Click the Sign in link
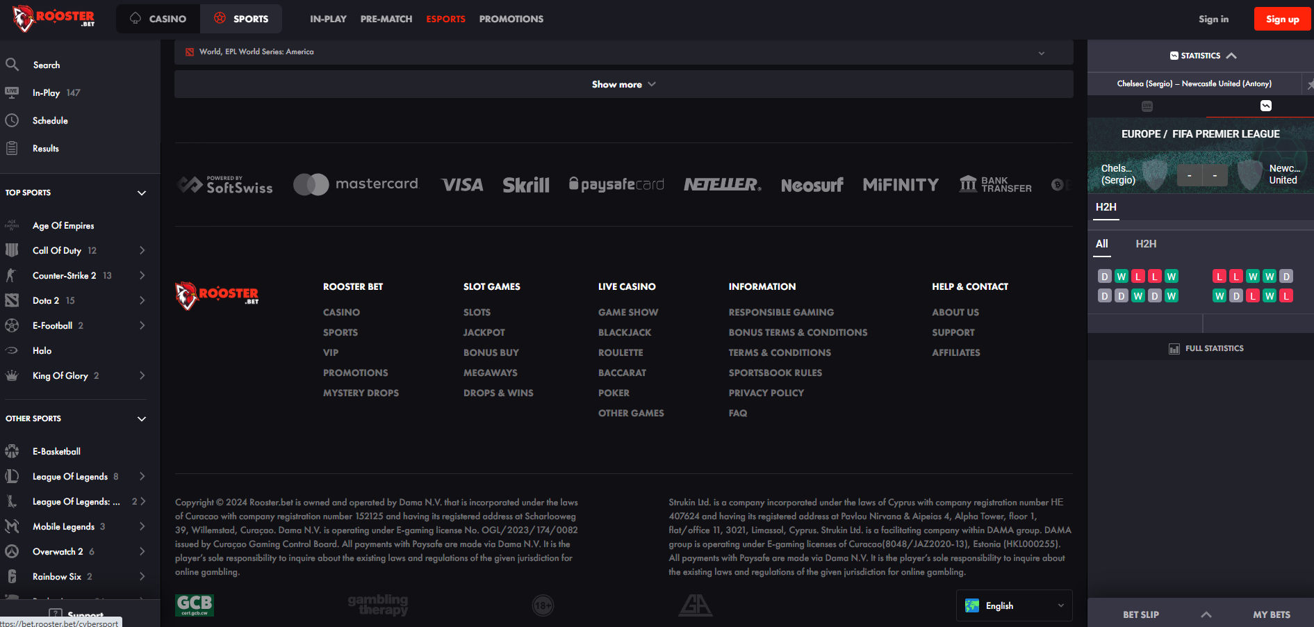1314x627 pixels. pyautogui.click(x=1213, y=19)
